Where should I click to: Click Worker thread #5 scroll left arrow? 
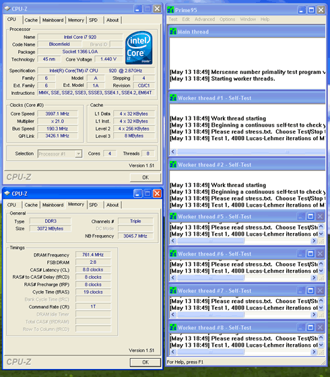(173, 241)
